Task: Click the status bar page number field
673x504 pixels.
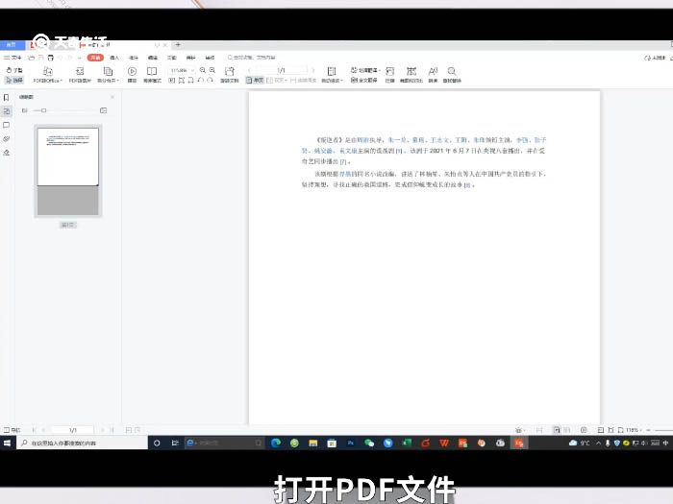Action: pyautogui.click(x=72, y=430)
